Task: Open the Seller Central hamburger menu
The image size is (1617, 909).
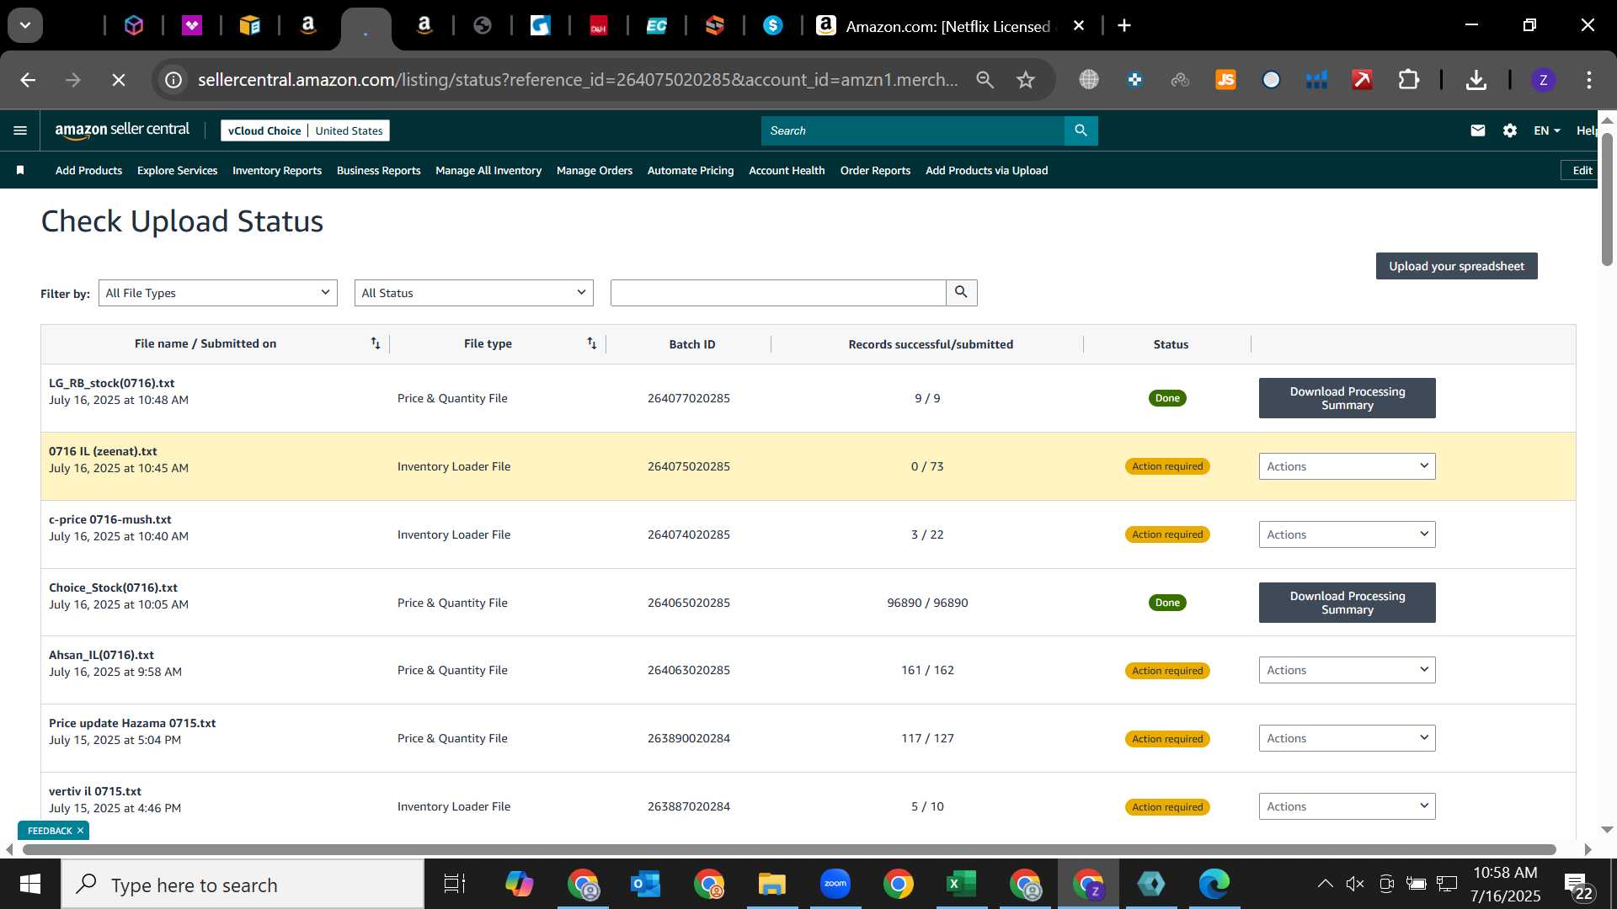Action: click(20, 130)
